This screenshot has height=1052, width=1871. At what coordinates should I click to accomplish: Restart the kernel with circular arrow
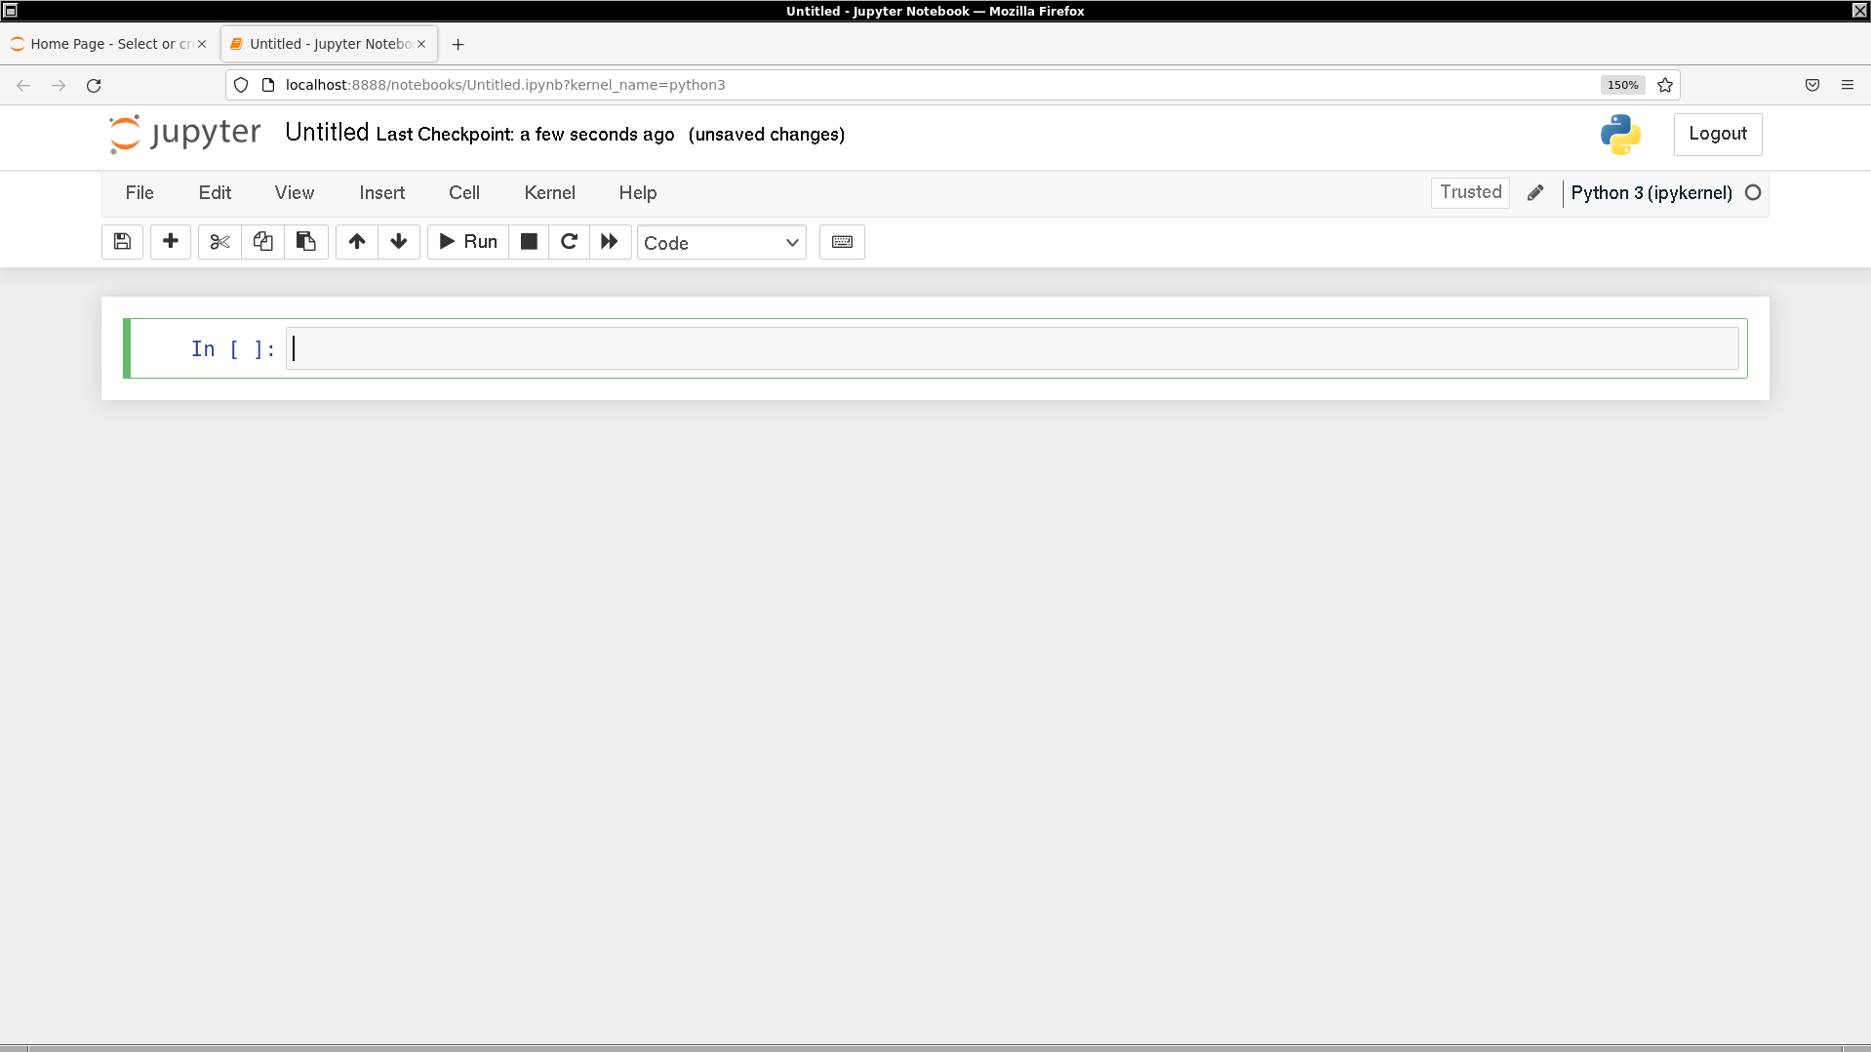pyautogui.click(x=570, y=242)
